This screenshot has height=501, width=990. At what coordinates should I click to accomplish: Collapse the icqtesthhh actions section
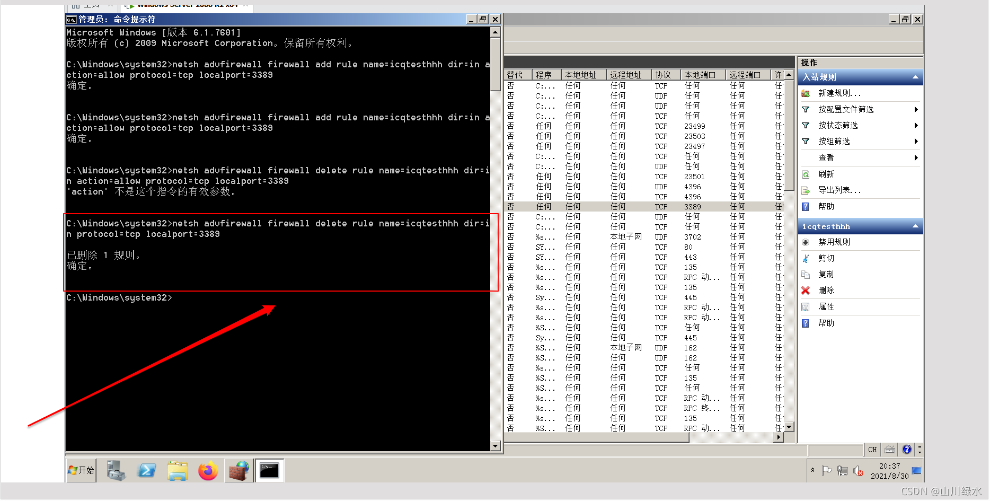(915, 226)
